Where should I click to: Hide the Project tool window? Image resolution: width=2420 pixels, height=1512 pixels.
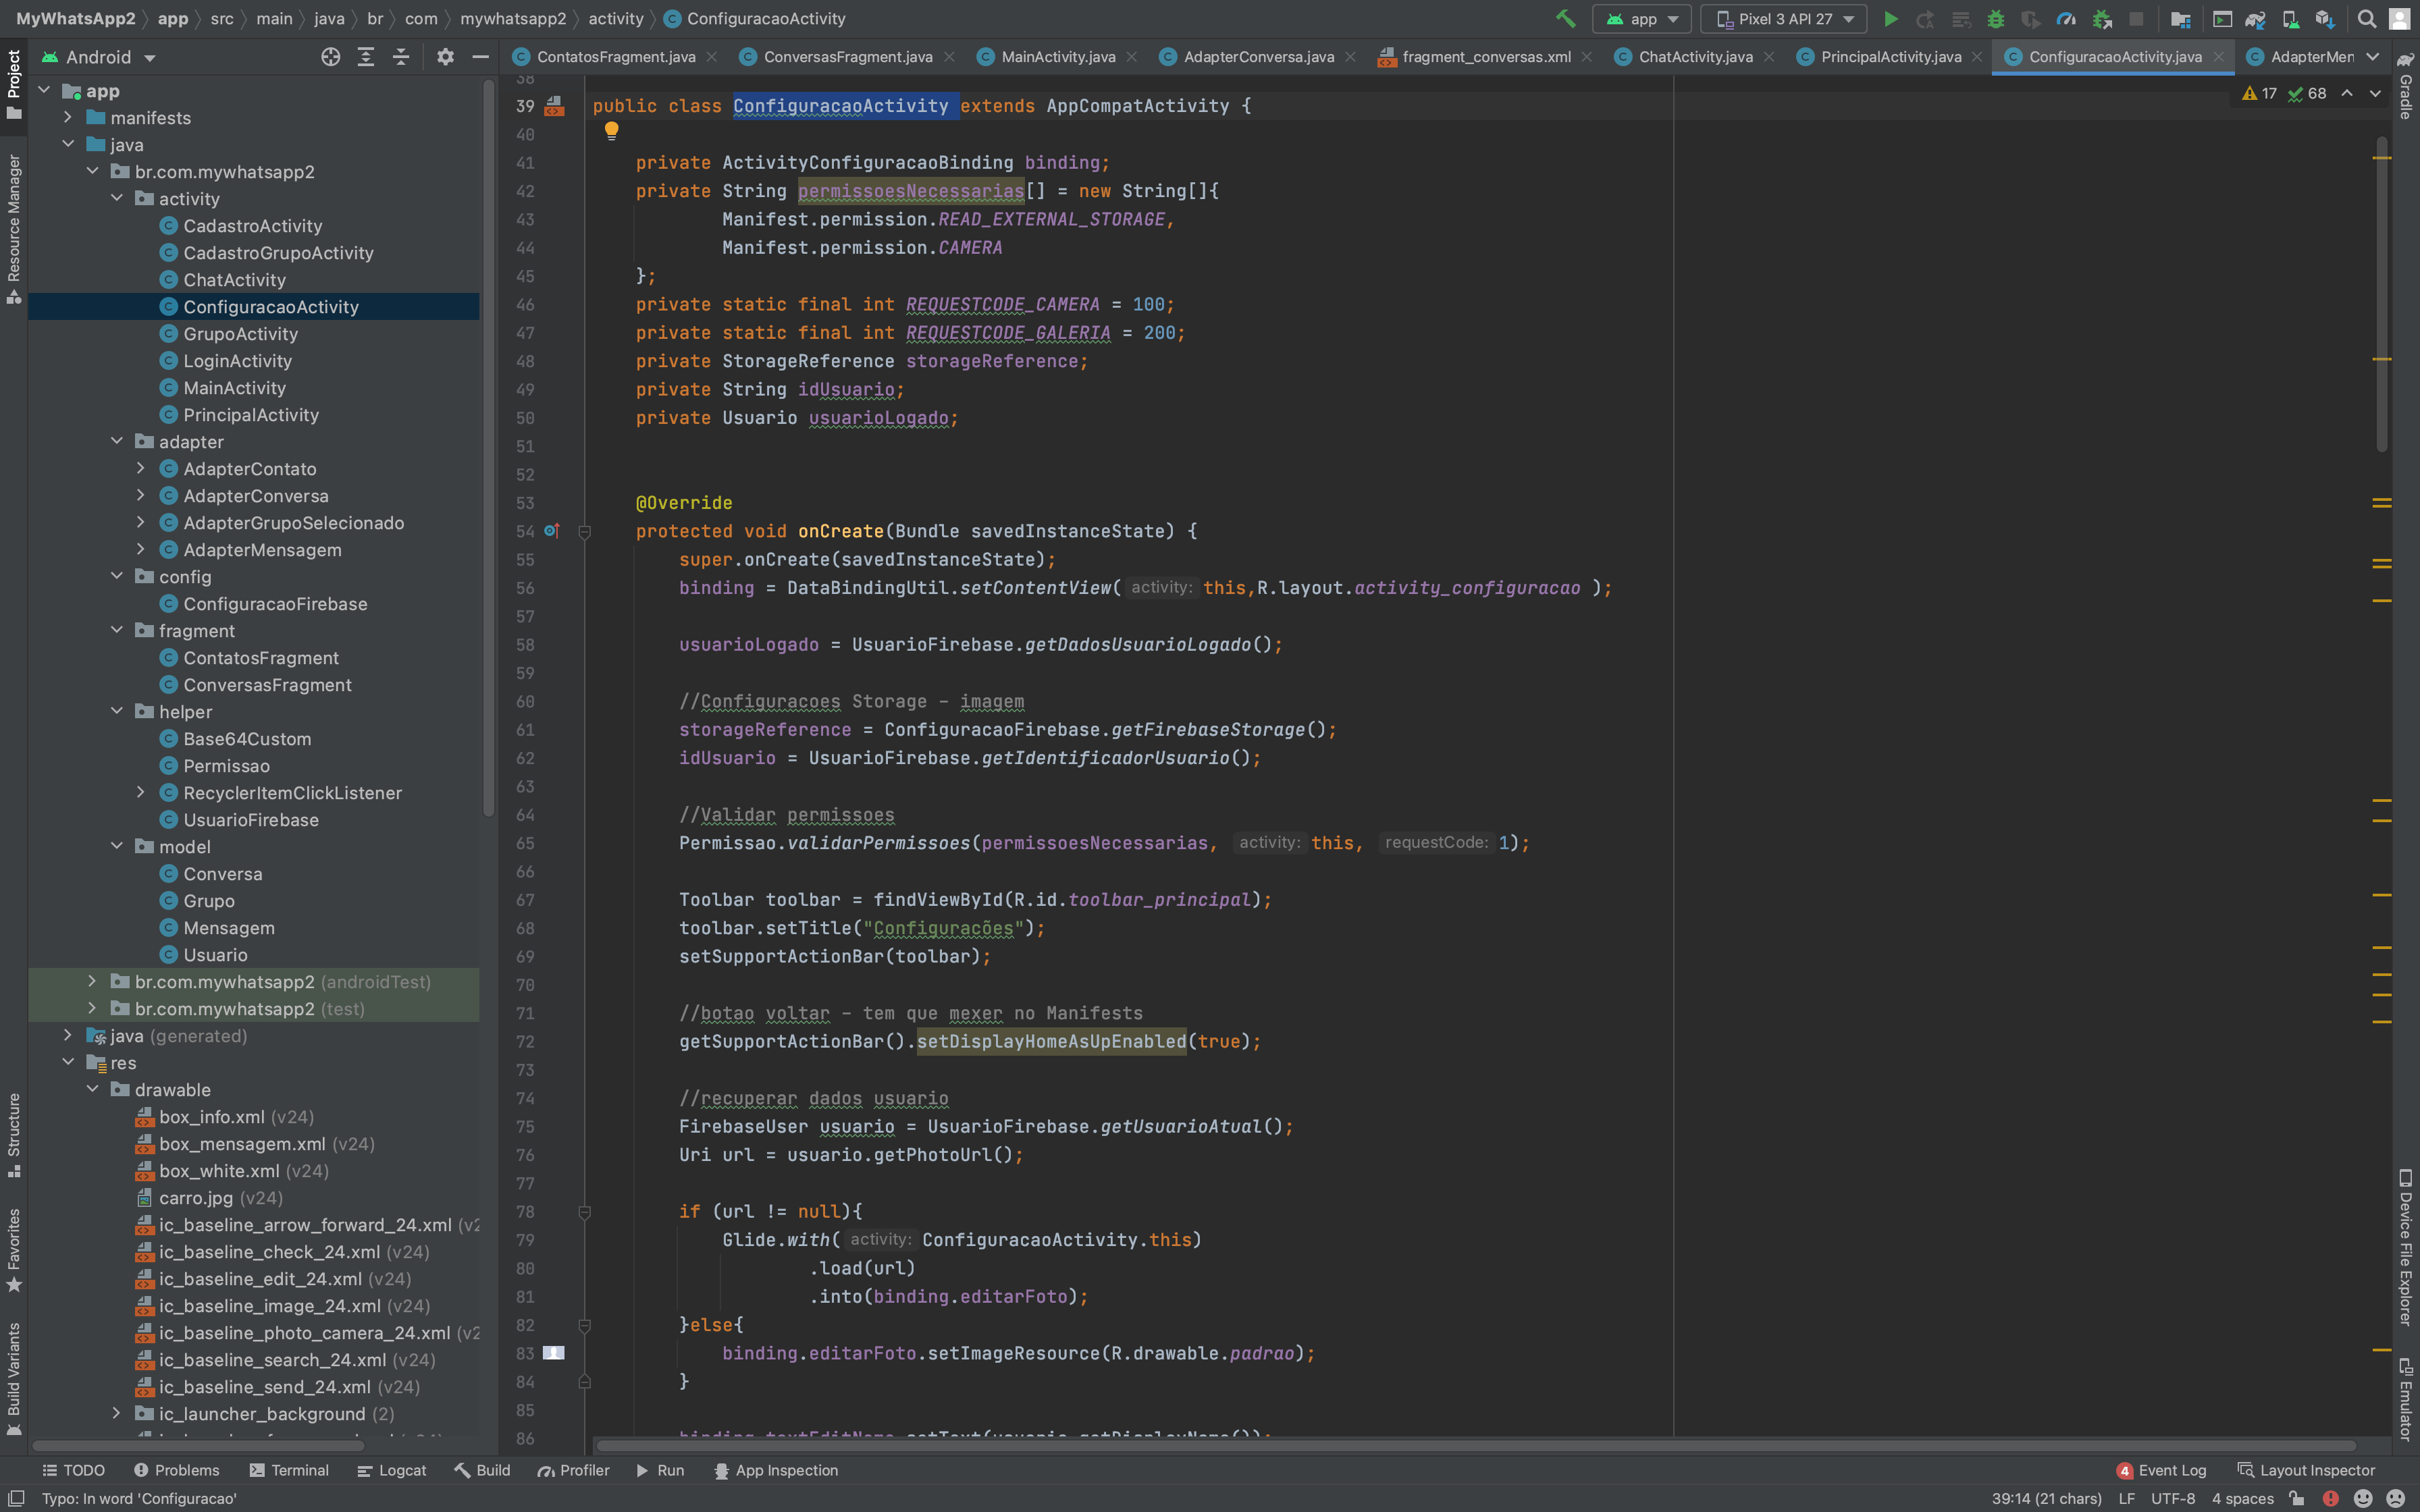(481, 57)
